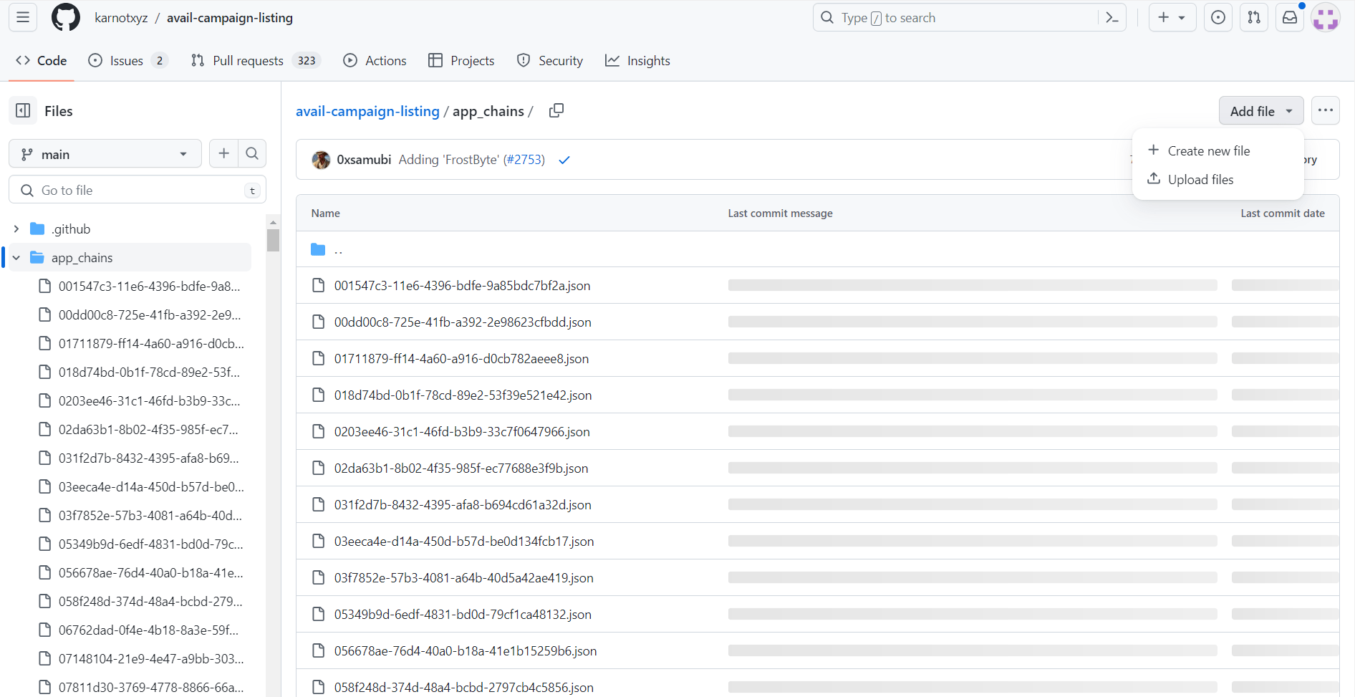The height and width of the screenshot is (697, 1355).
Task: Focus the Go to file input
Action: point(138,190)
